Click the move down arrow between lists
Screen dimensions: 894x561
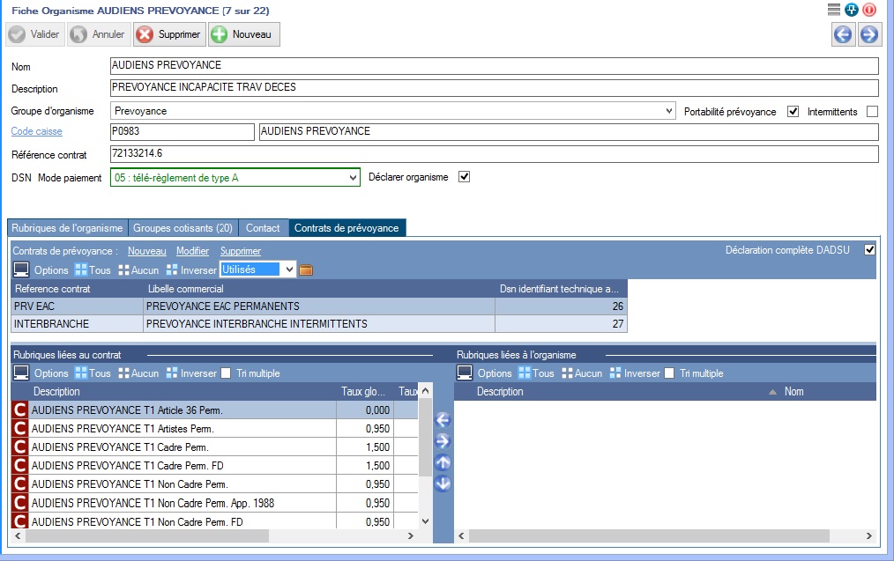coord(443,483)
